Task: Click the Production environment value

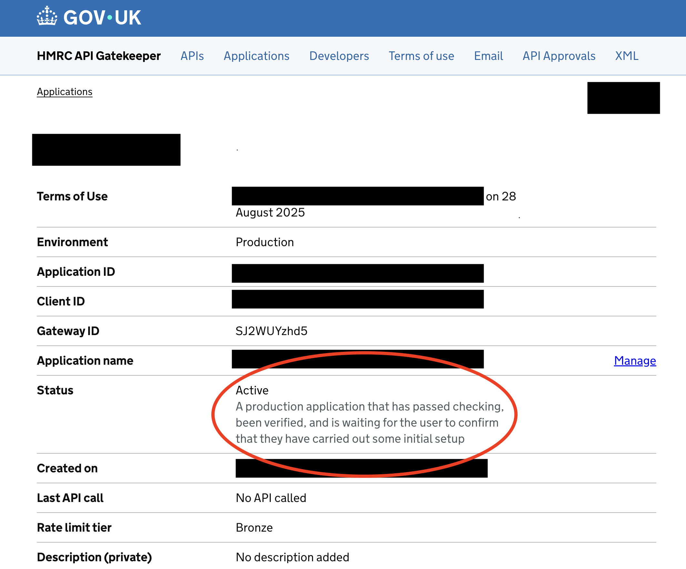Action: pos(265,242)
